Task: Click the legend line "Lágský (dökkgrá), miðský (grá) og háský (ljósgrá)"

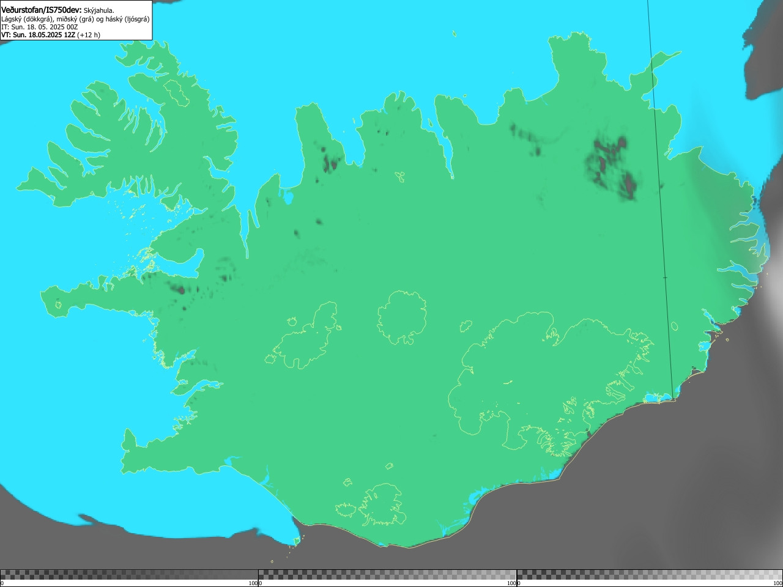Action: [75, 19]
